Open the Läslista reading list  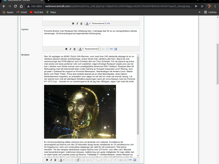(x=210, y=12)
